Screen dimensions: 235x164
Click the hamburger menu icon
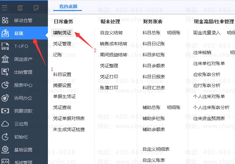(x=5, y=8)
